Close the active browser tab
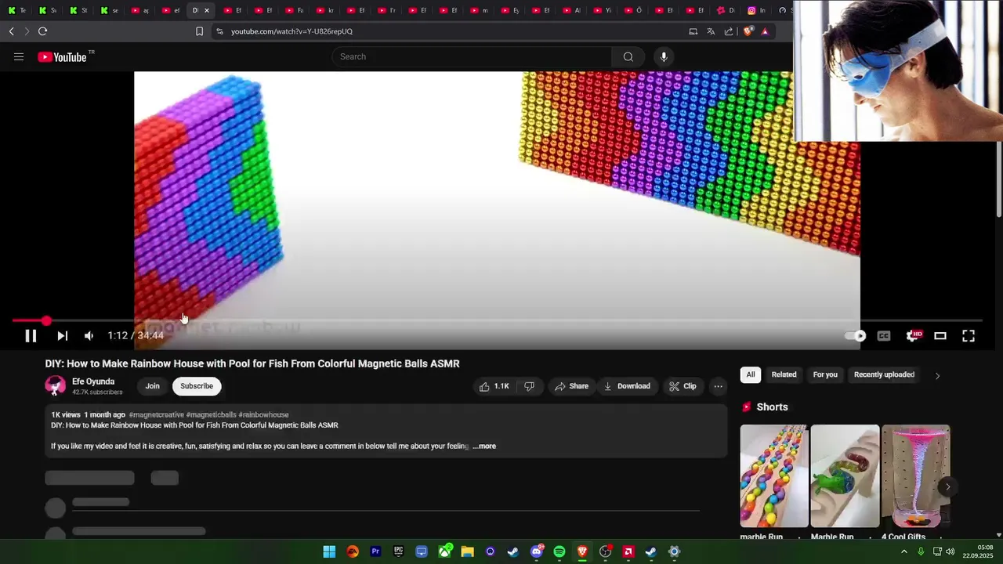The image size is (1003, 564). click(207, 10)
